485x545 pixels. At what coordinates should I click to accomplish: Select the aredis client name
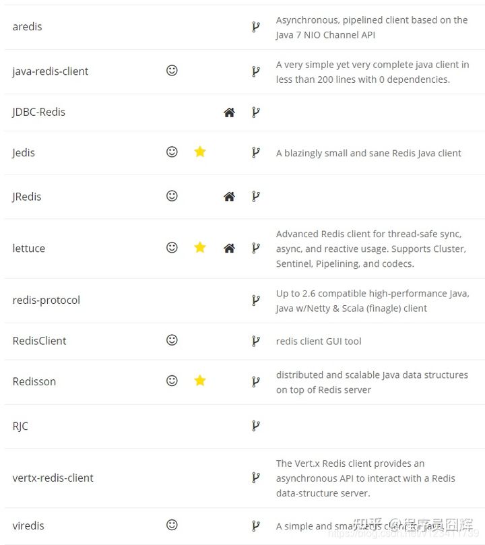(27, 27)
